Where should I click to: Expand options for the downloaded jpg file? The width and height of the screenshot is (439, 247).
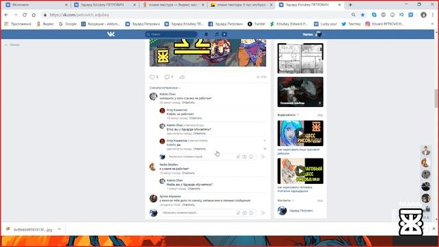pos(59,229)
